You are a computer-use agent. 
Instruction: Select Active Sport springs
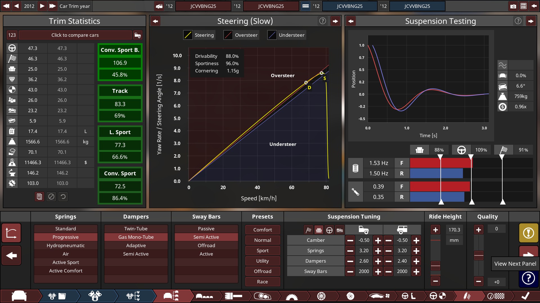point(66,262)
